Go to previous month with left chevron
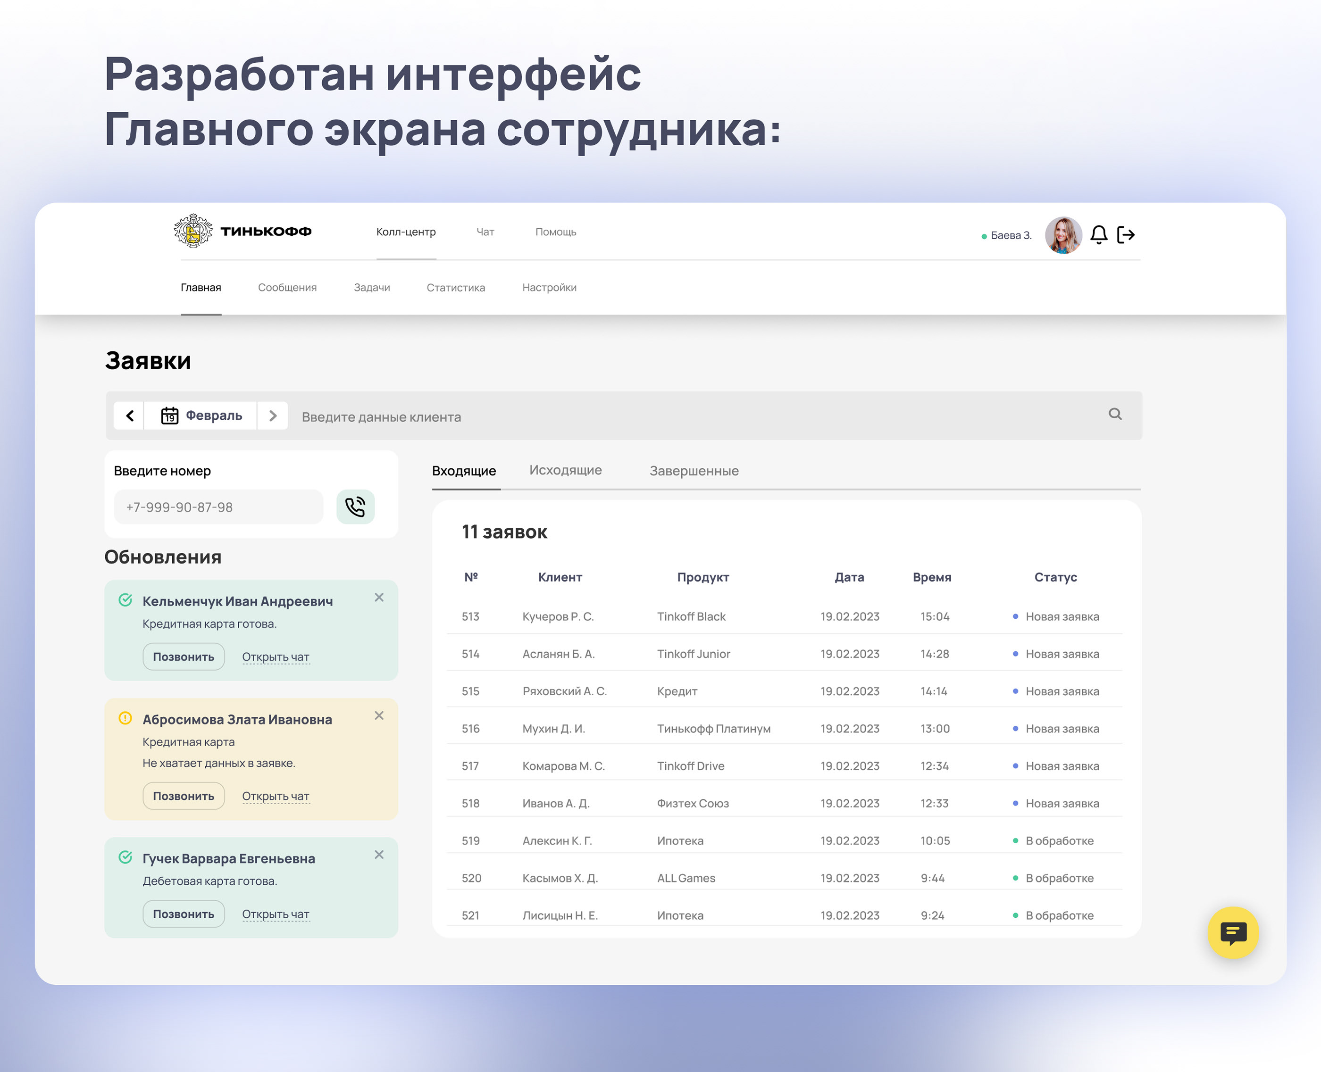 coord(130,416)
